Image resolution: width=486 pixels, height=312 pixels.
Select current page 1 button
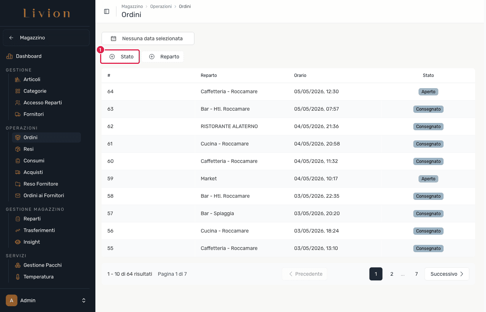tap(376, 274)
